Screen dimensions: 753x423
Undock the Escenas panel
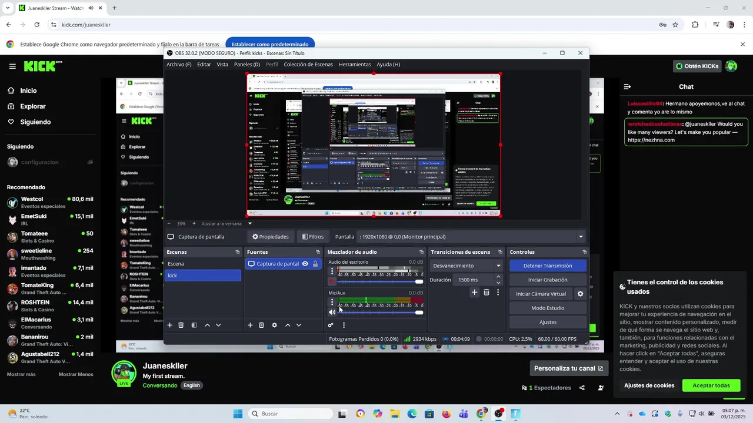click(x=238, y=252)
